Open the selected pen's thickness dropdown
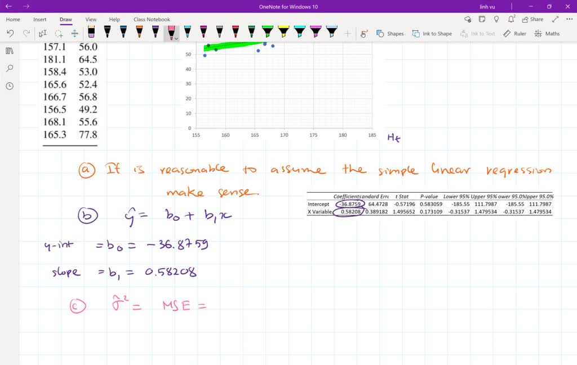The width and height of the screenshot is (577, 365). point(176,37)
